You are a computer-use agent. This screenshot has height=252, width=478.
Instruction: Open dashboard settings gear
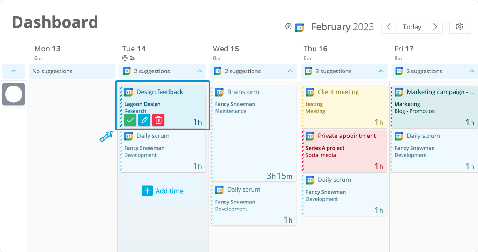[459, 27]
